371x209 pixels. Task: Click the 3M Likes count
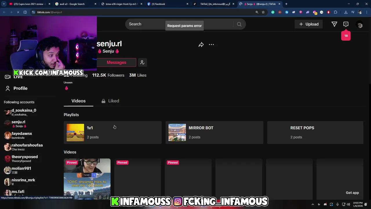[x=138, y=75]
